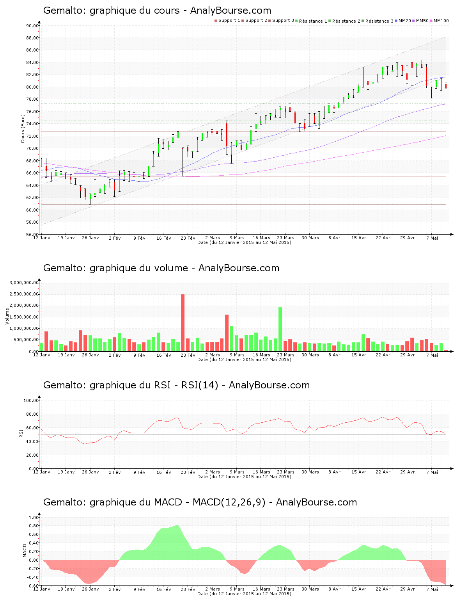Select the Résistance 1 legend label

point(313,21)
